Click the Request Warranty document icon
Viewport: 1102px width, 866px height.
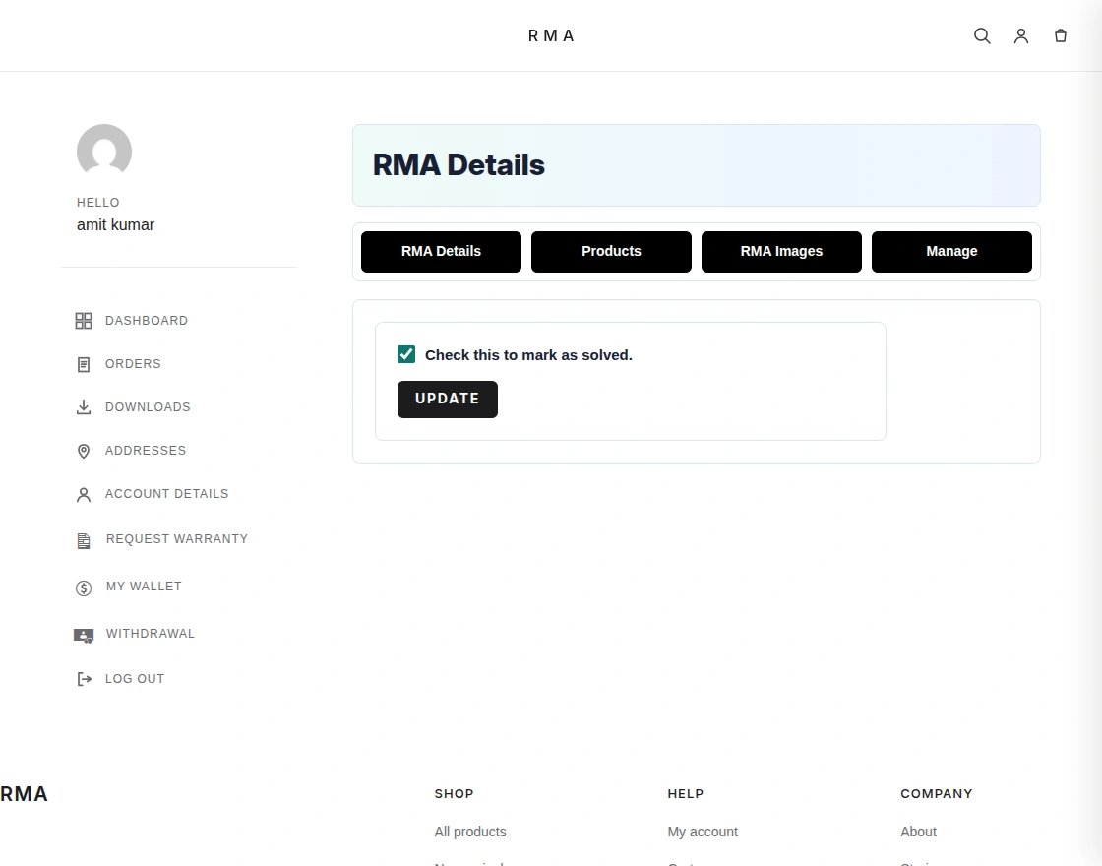[x=84, y=540]
